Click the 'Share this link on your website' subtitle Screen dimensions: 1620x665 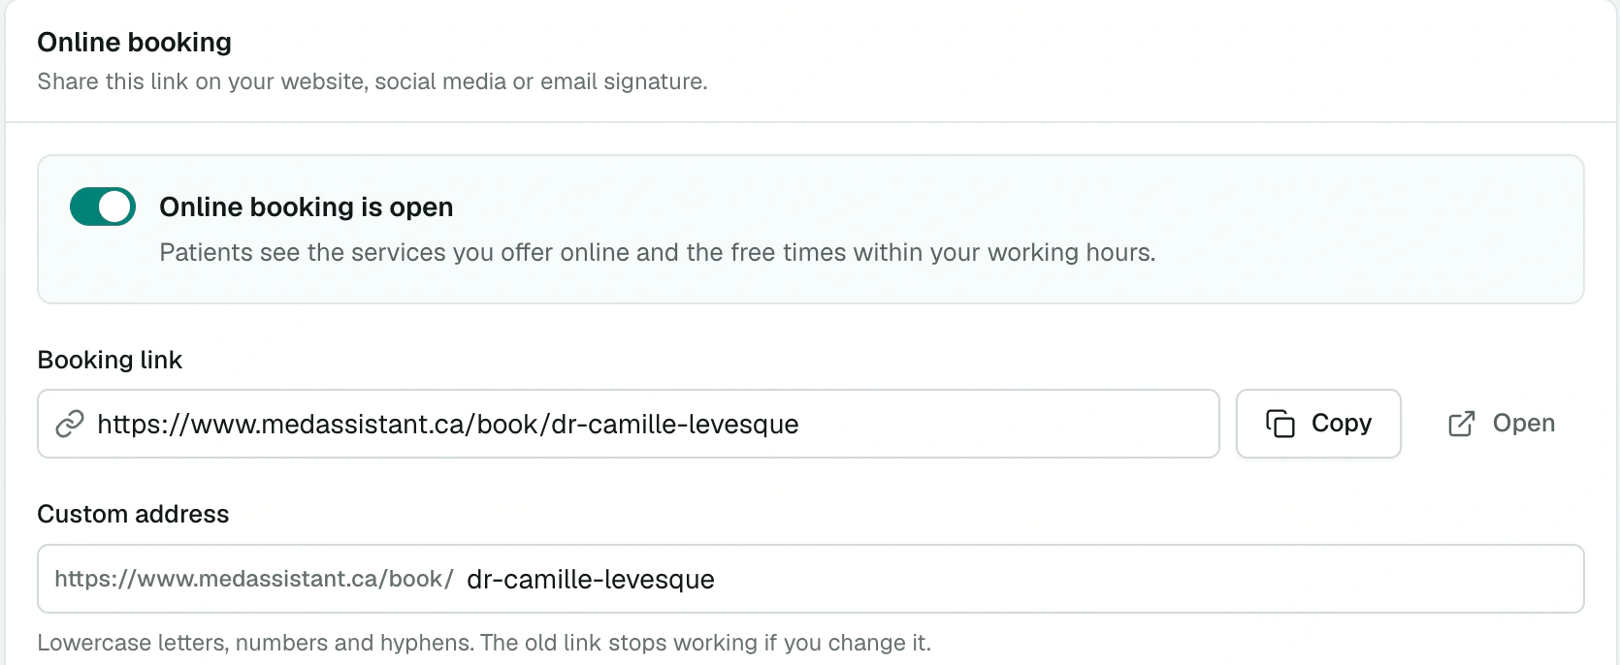click(x=373, y=81)
